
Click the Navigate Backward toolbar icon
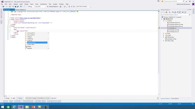click(x=3, y=7)
